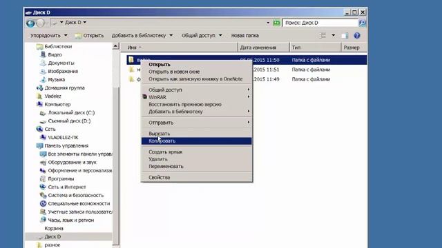Expand Добавить в библиотеку context submenu
The height and width of the screenshot is (248, 442).
point(196,112)
